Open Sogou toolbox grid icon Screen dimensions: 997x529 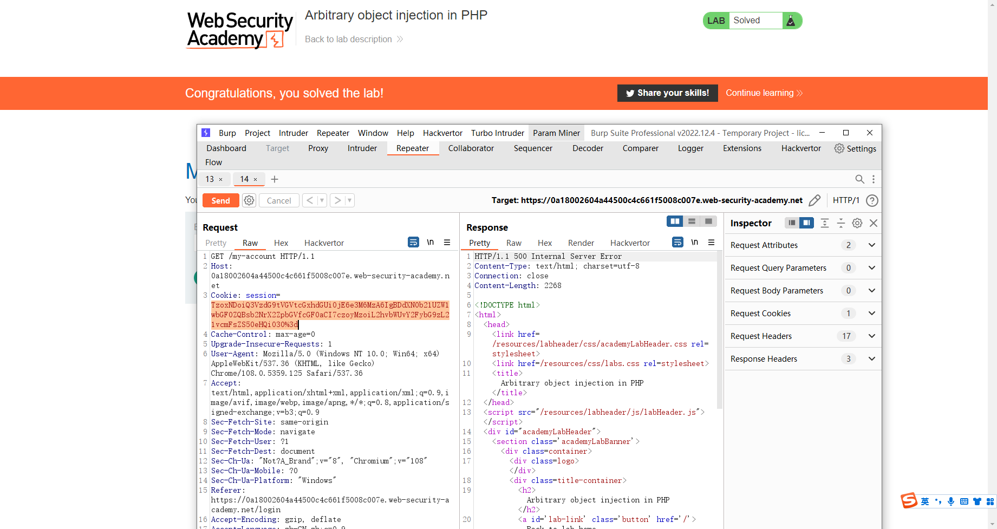pyautogui.click(x=990, y=501)
